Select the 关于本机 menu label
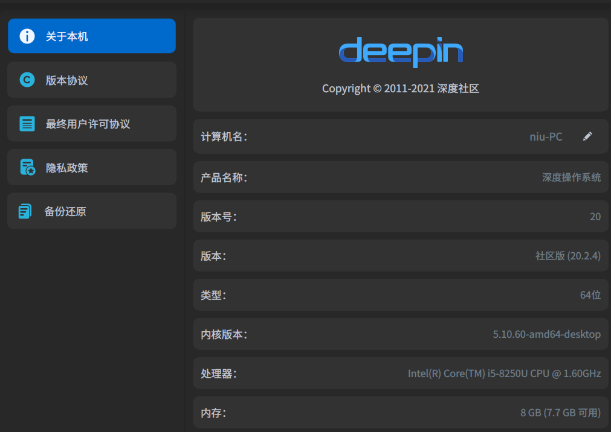Screen dimensions: 611x432 tap(66, 37)
